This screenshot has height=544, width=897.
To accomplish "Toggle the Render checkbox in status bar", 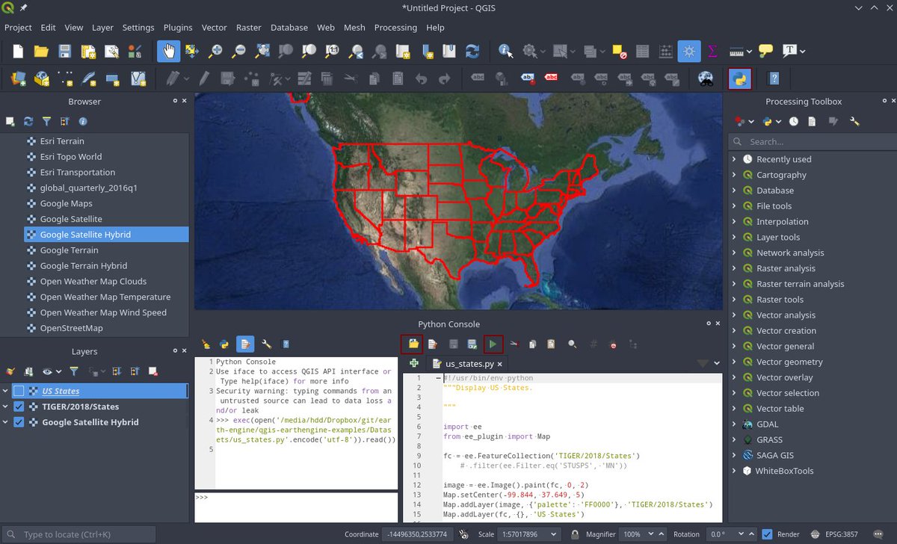I will point(767,534).
